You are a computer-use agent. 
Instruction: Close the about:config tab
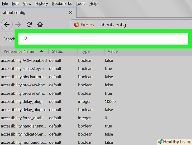pyautogui.click(x=71, y=12)
